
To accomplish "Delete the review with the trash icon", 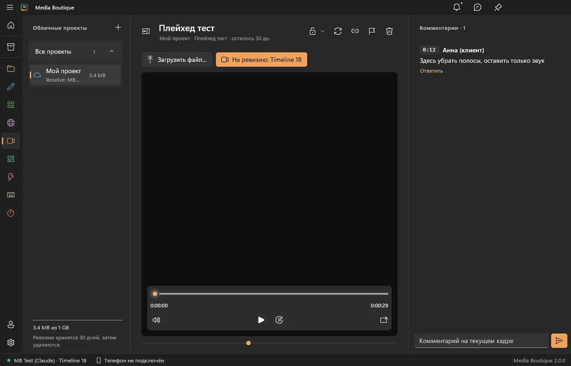I will pyautogui.click(x=389, y=31).
